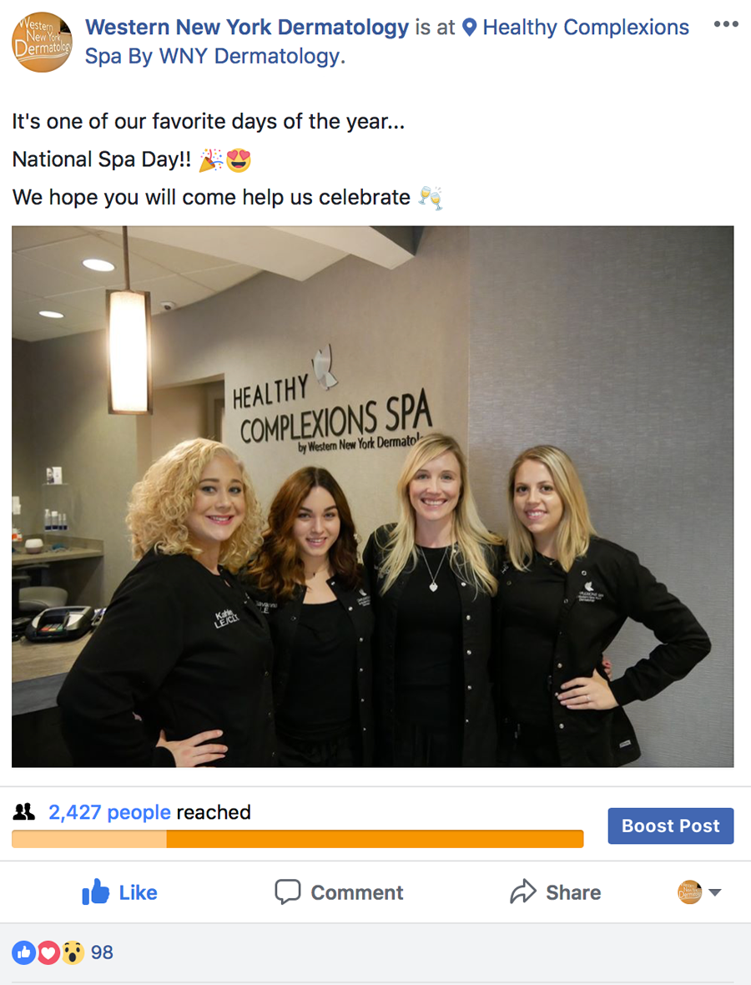Open the Western New York Dermatology page link

point(247,28)
